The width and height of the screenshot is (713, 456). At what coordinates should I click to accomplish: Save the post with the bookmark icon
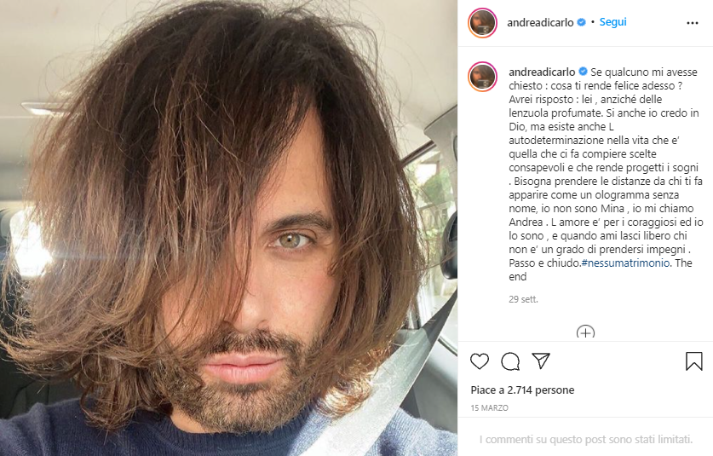point(694,361)
